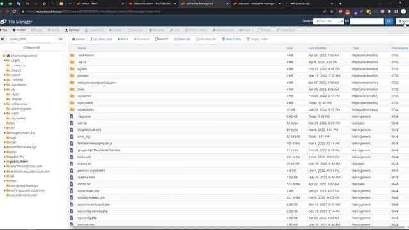Click the Move toolbar button
Screen dimensions: 409x230
[x=54, y=30]
